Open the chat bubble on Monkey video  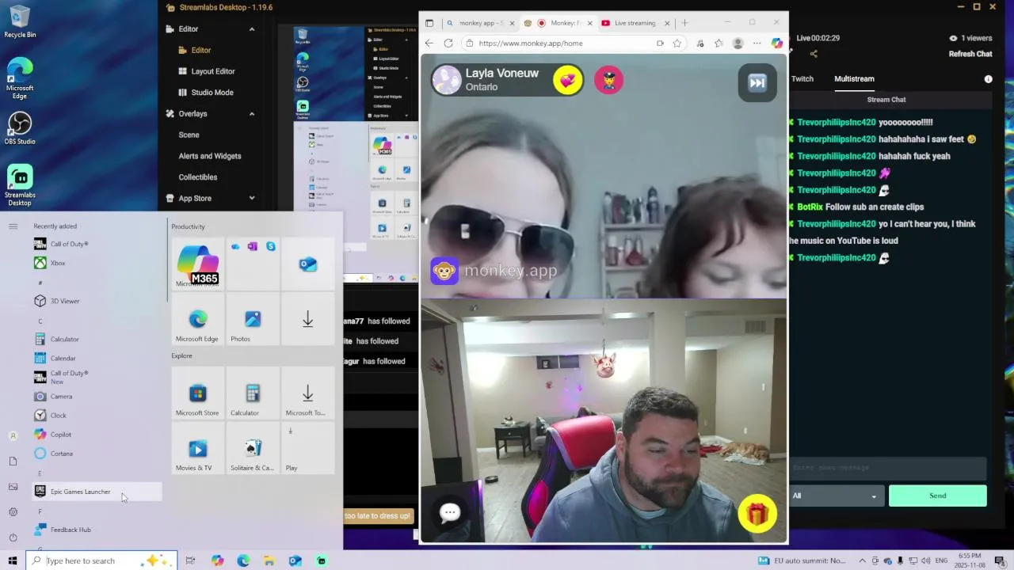click(450, 513)
